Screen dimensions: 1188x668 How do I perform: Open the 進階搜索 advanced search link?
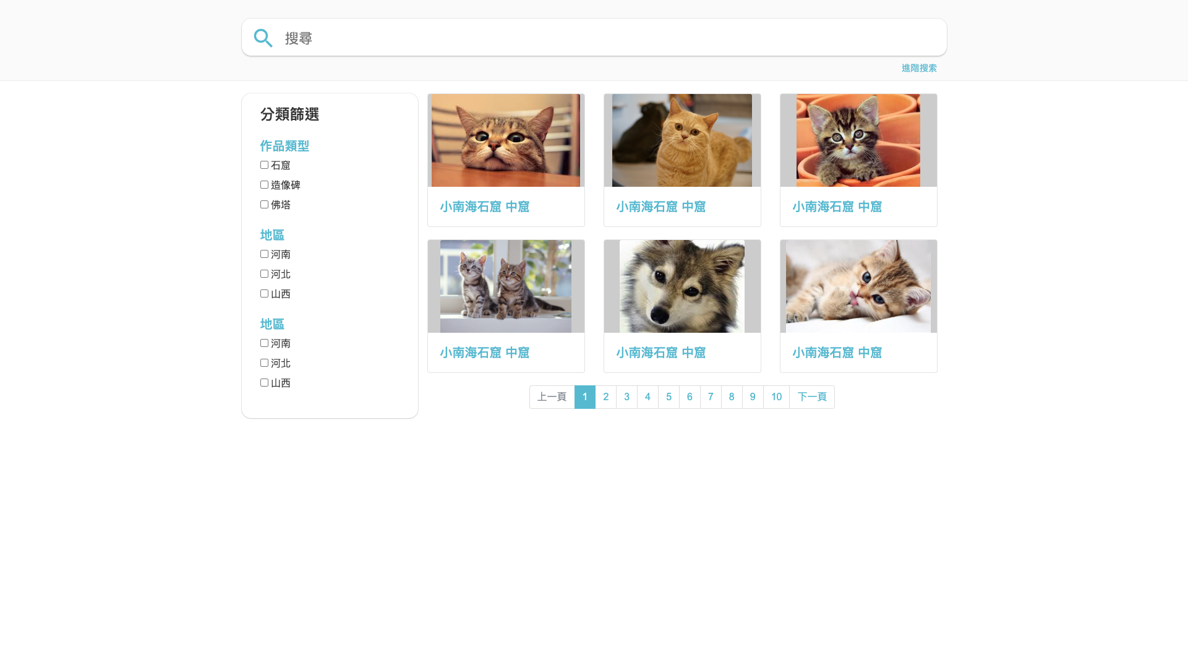coord(918,68)
